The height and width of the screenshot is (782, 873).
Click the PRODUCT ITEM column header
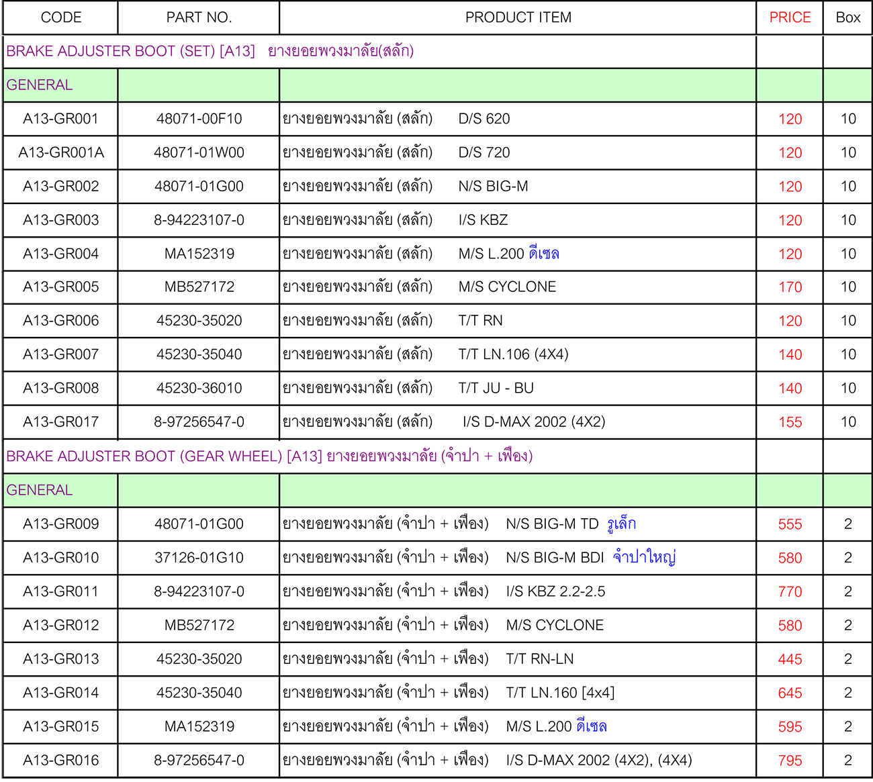pyautogui.click(x=518, y=17)
